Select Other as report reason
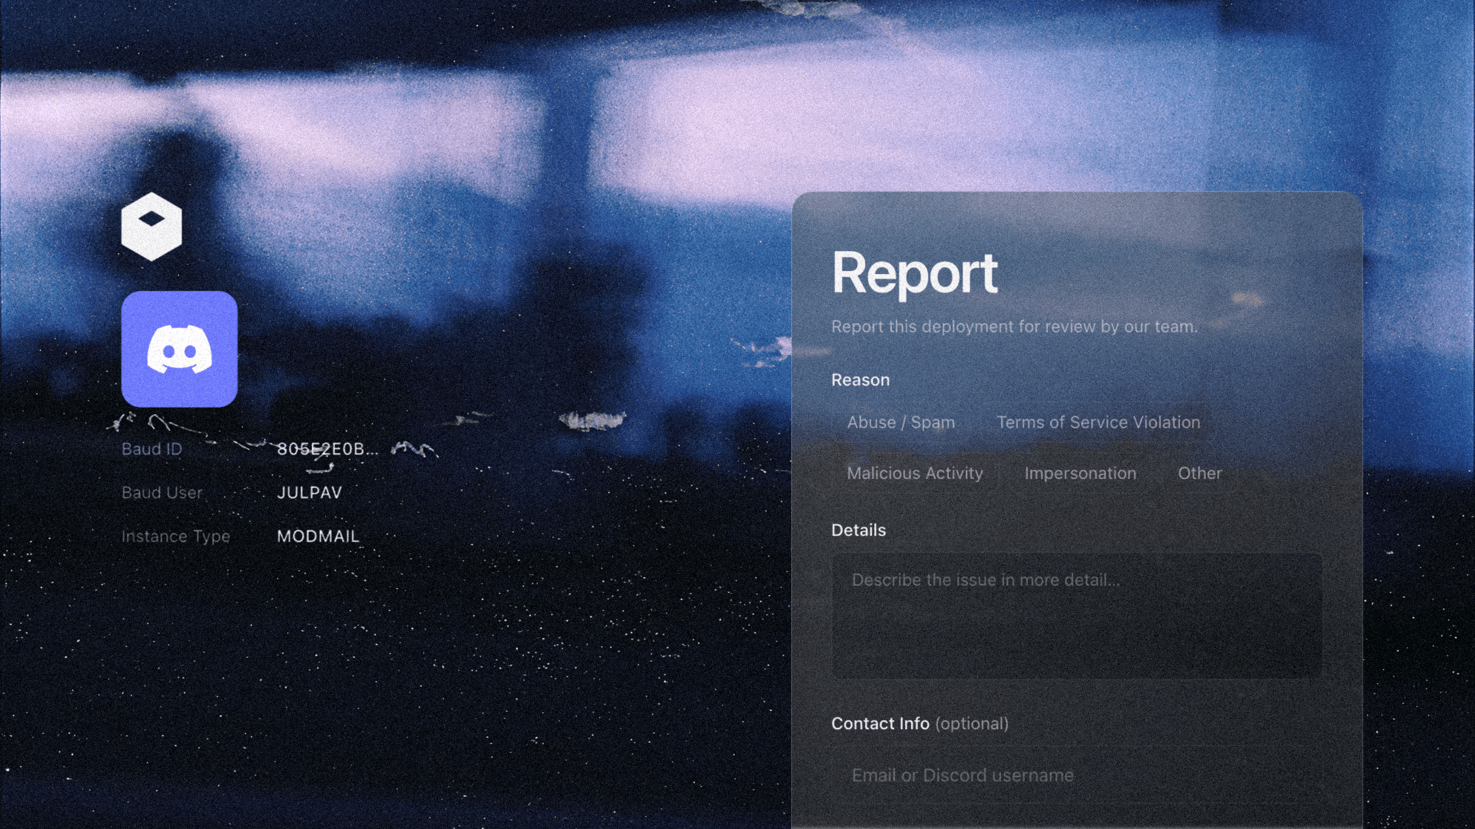The height and width of the screenshot is (829, 1475). (x=1200, y=473)
